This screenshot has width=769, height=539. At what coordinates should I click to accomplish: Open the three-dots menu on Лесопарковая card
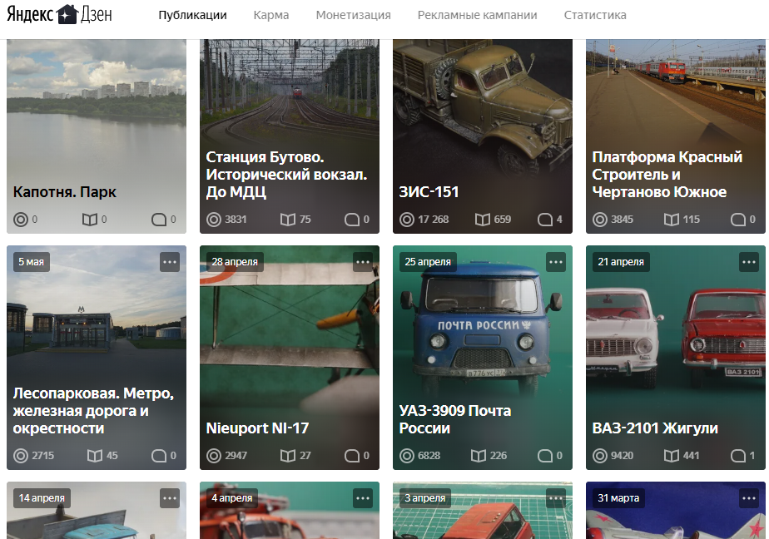pyautogui.click(x=170, y=262)
